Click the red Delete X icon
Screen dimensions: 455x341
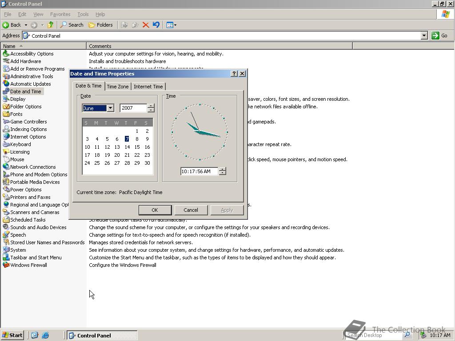(x=146, y=25)
